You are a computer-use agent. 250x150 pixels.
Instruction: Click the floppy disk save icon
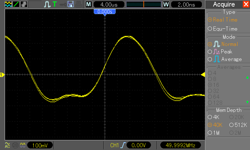71,4
